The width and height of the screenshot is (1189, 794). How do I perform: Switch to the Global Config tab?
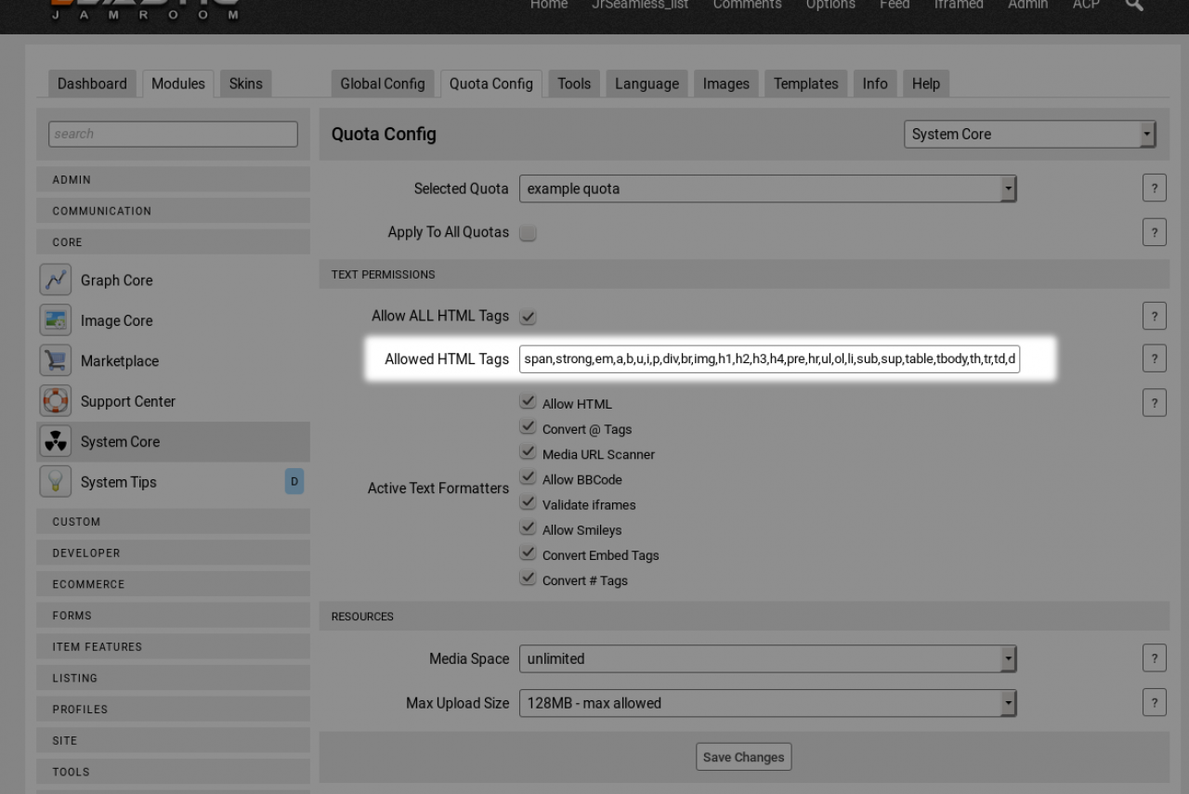click(x=382, y=84)
